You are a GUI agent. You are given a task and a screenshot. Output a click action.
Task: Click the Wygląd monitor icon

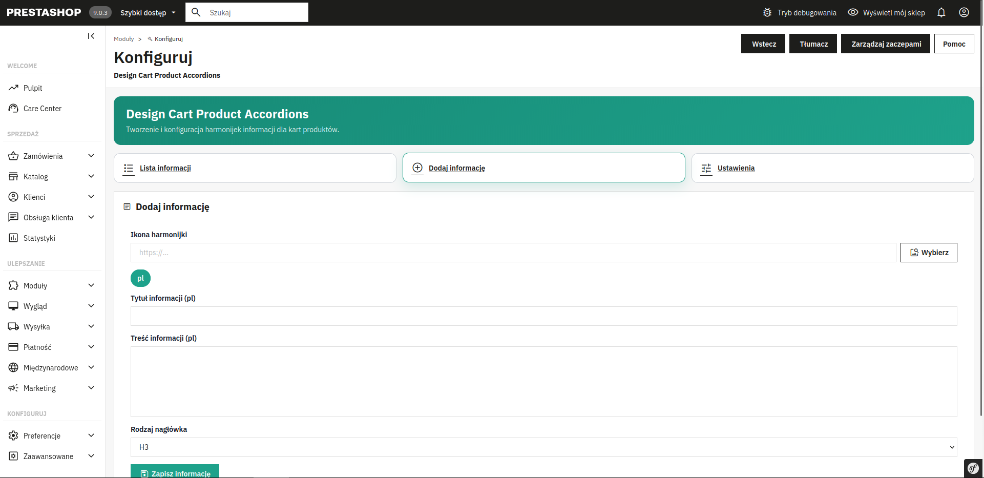[13, 306]
